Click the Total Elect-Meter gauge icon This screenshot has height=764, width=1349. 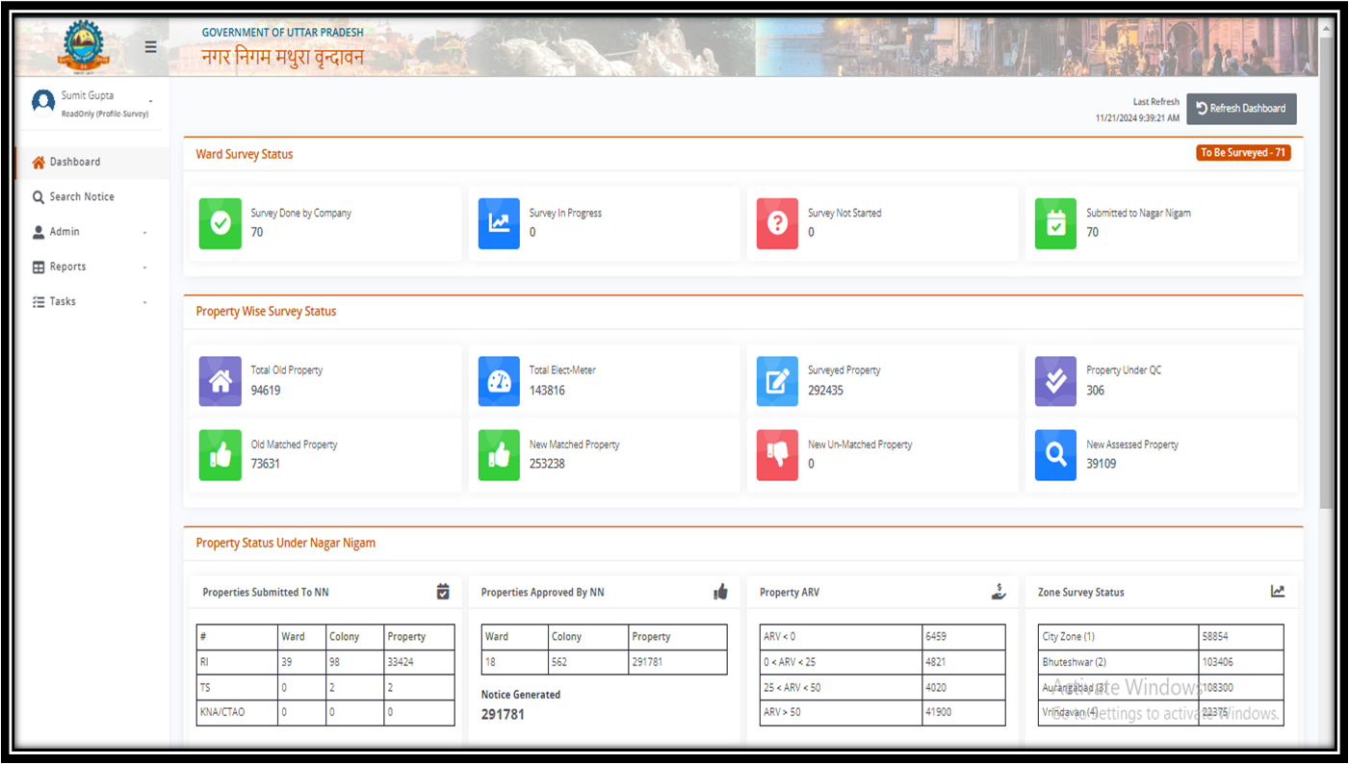point(499,381)
